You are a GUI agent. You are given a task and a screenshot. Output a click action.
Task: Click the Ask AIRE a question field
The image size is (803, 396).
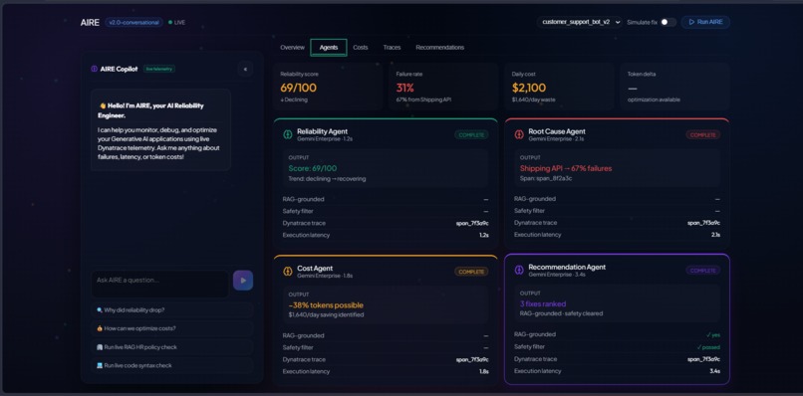[x=159, y=284]
